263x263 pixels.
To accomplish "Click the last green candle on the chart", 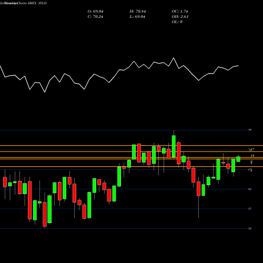I will tap(238, 159).
